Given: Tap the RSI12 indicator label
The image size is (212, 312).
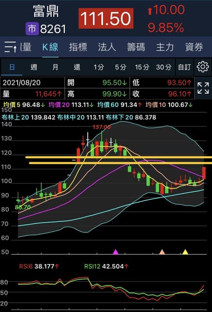Looking at the screenshot, I should tap(92, 266).
